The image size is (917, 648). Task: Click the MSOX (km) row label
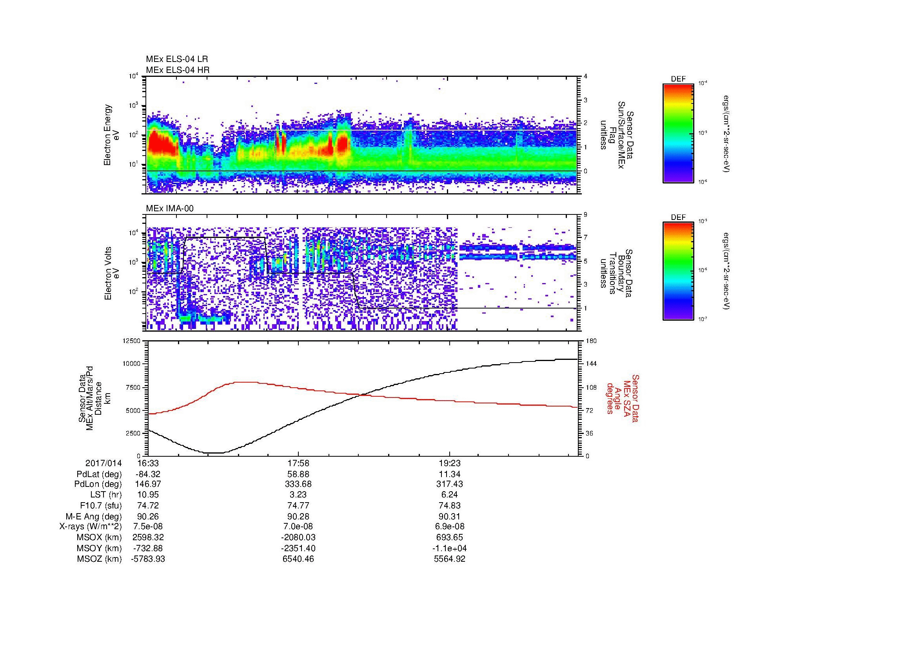[100, 537]
